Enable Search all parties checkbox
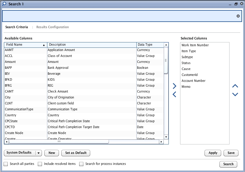The width and height of the screenshot is (245, 172). point(6,164)
